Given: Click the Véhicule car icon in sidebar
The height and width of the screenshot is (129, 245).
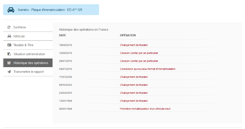Looking at the screenshot, I should (9, 36).
